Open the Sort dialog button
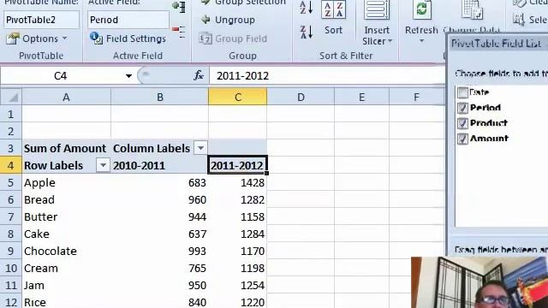548x308 pixels. pos(333,17)
